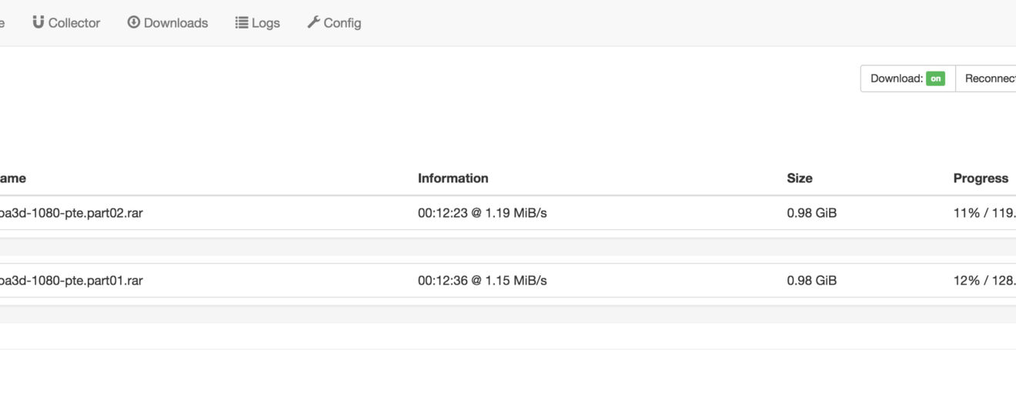The image size is (1016, 400).
Task: Open the Collector tab label
Action: [x=74, y=23]
